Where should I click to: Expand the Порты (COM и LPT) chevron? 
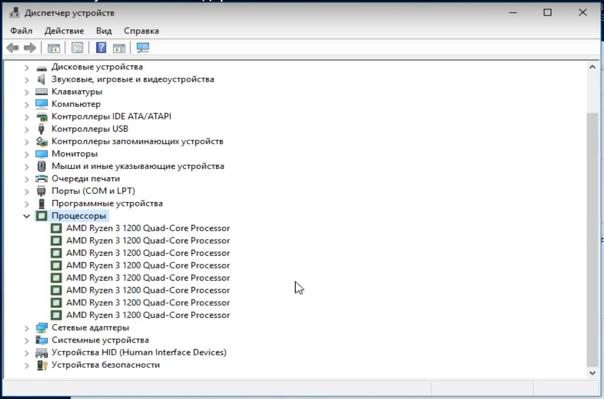tap(26, 191)
